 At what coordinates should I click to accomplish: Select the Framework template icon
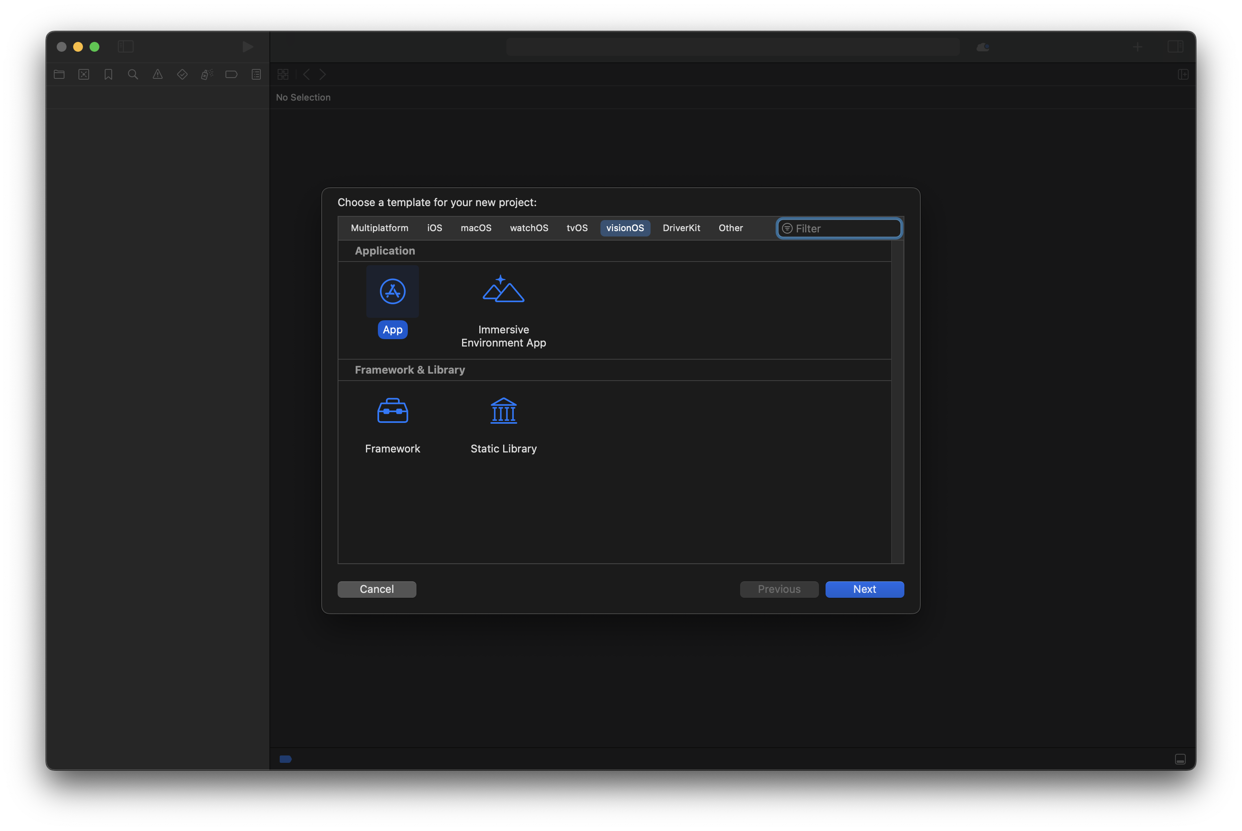(392, 411)
